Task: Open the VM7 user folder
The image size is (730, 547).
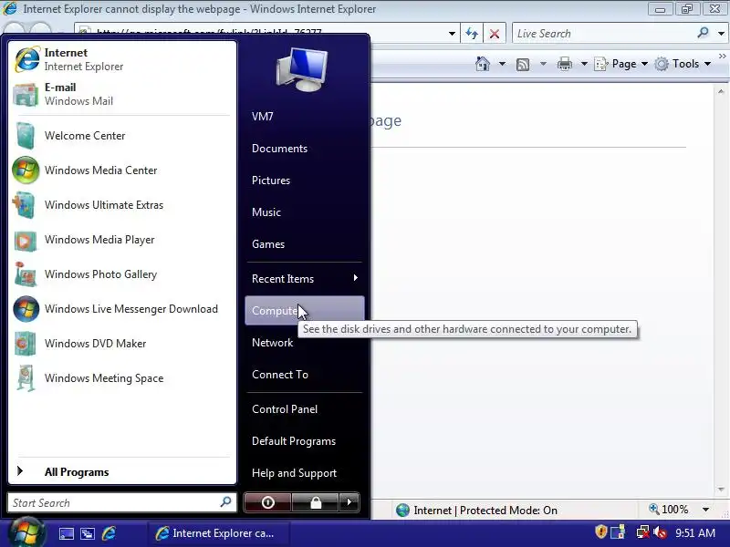Action: click(x=304, y=117)
